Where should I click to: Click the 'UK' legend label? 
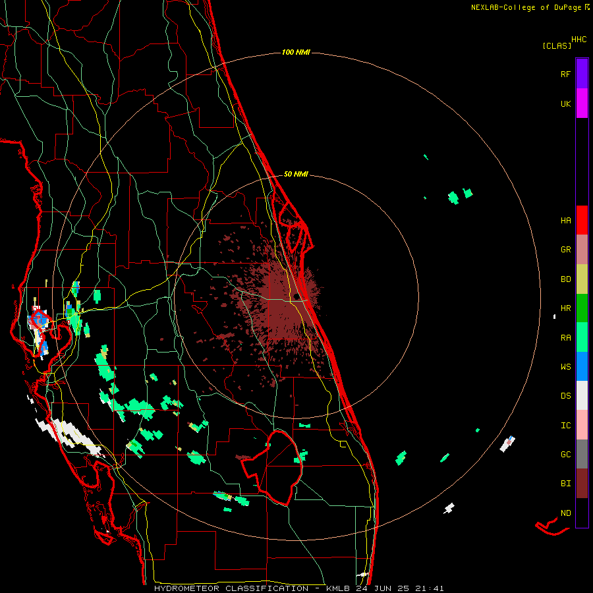565,103
